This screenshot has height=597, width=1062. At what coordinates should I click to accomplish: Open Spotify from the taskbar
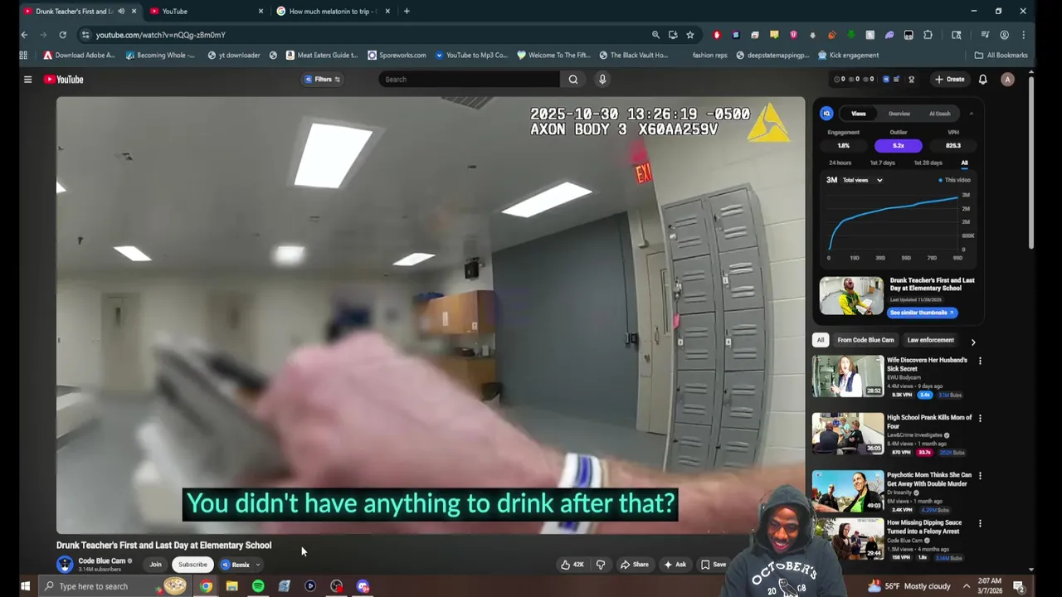pos(258,586)
